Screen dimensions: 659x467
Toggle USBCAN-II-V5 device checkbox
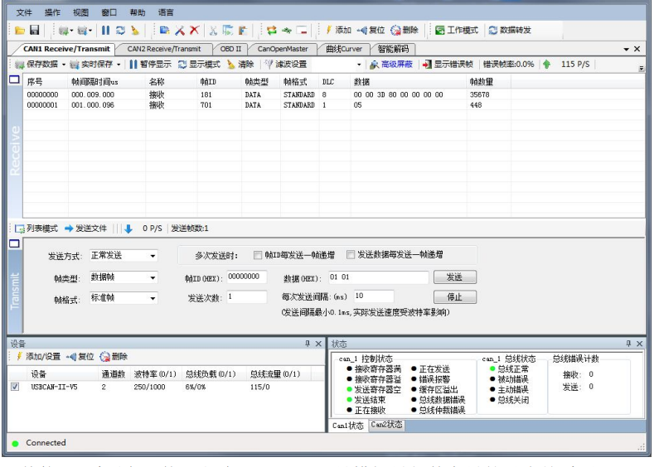(x=15, y=387)
